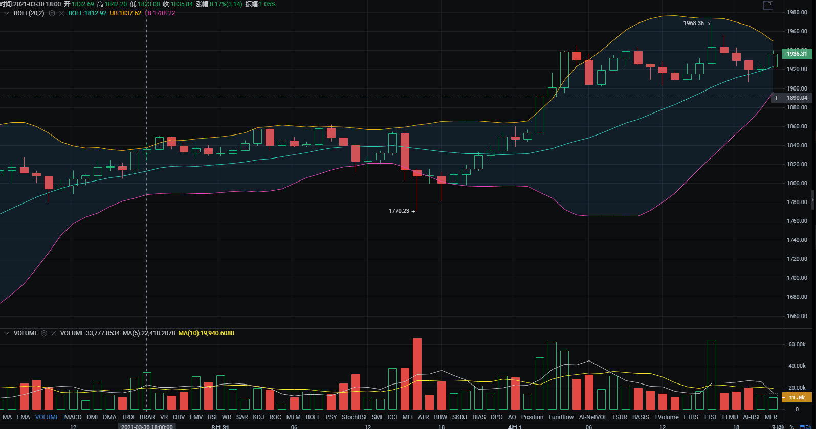
Task: Toggle the VOLUME indicator off
Action: (x=47, y=417)
